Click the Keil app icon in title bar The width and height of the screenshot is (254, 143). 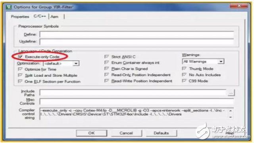(x=9, y=7)
